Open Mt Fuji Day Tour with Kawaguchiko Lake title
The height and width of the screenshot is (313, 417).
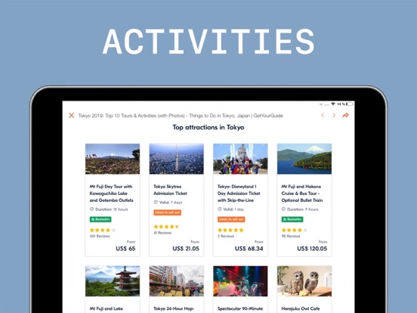tap(111, 194)
